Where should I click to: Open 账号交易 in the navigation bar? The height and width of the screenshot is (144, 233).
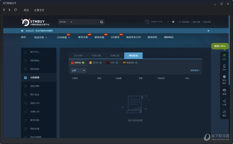point(83,37)
